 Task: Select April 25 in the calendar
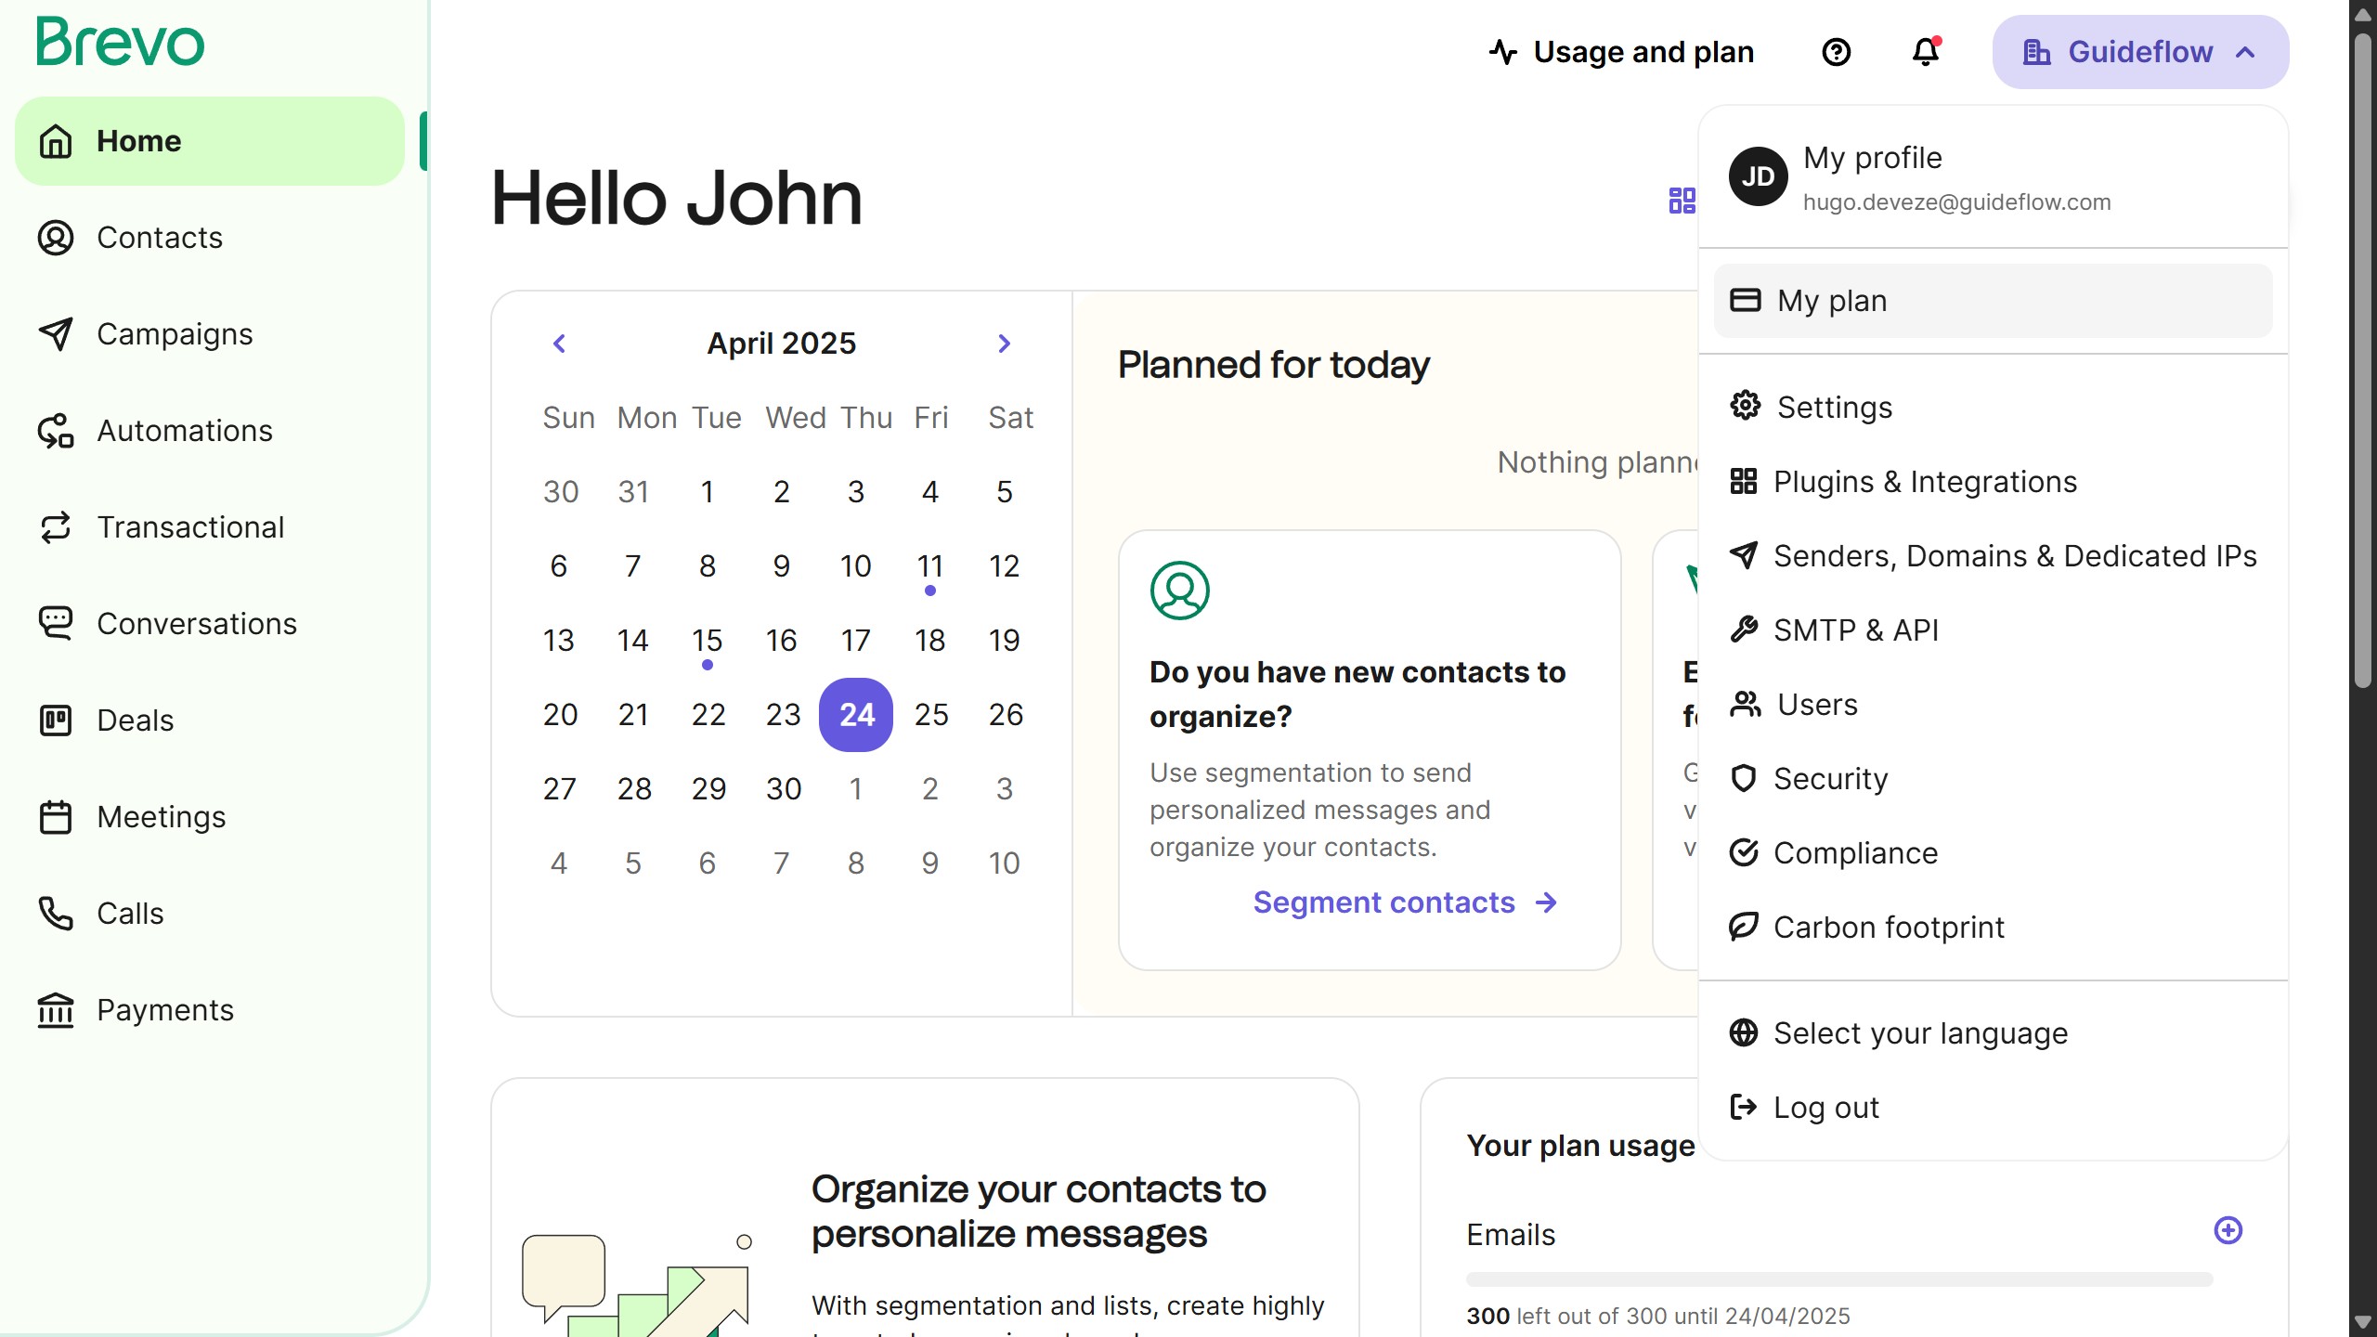pos(930,715)
